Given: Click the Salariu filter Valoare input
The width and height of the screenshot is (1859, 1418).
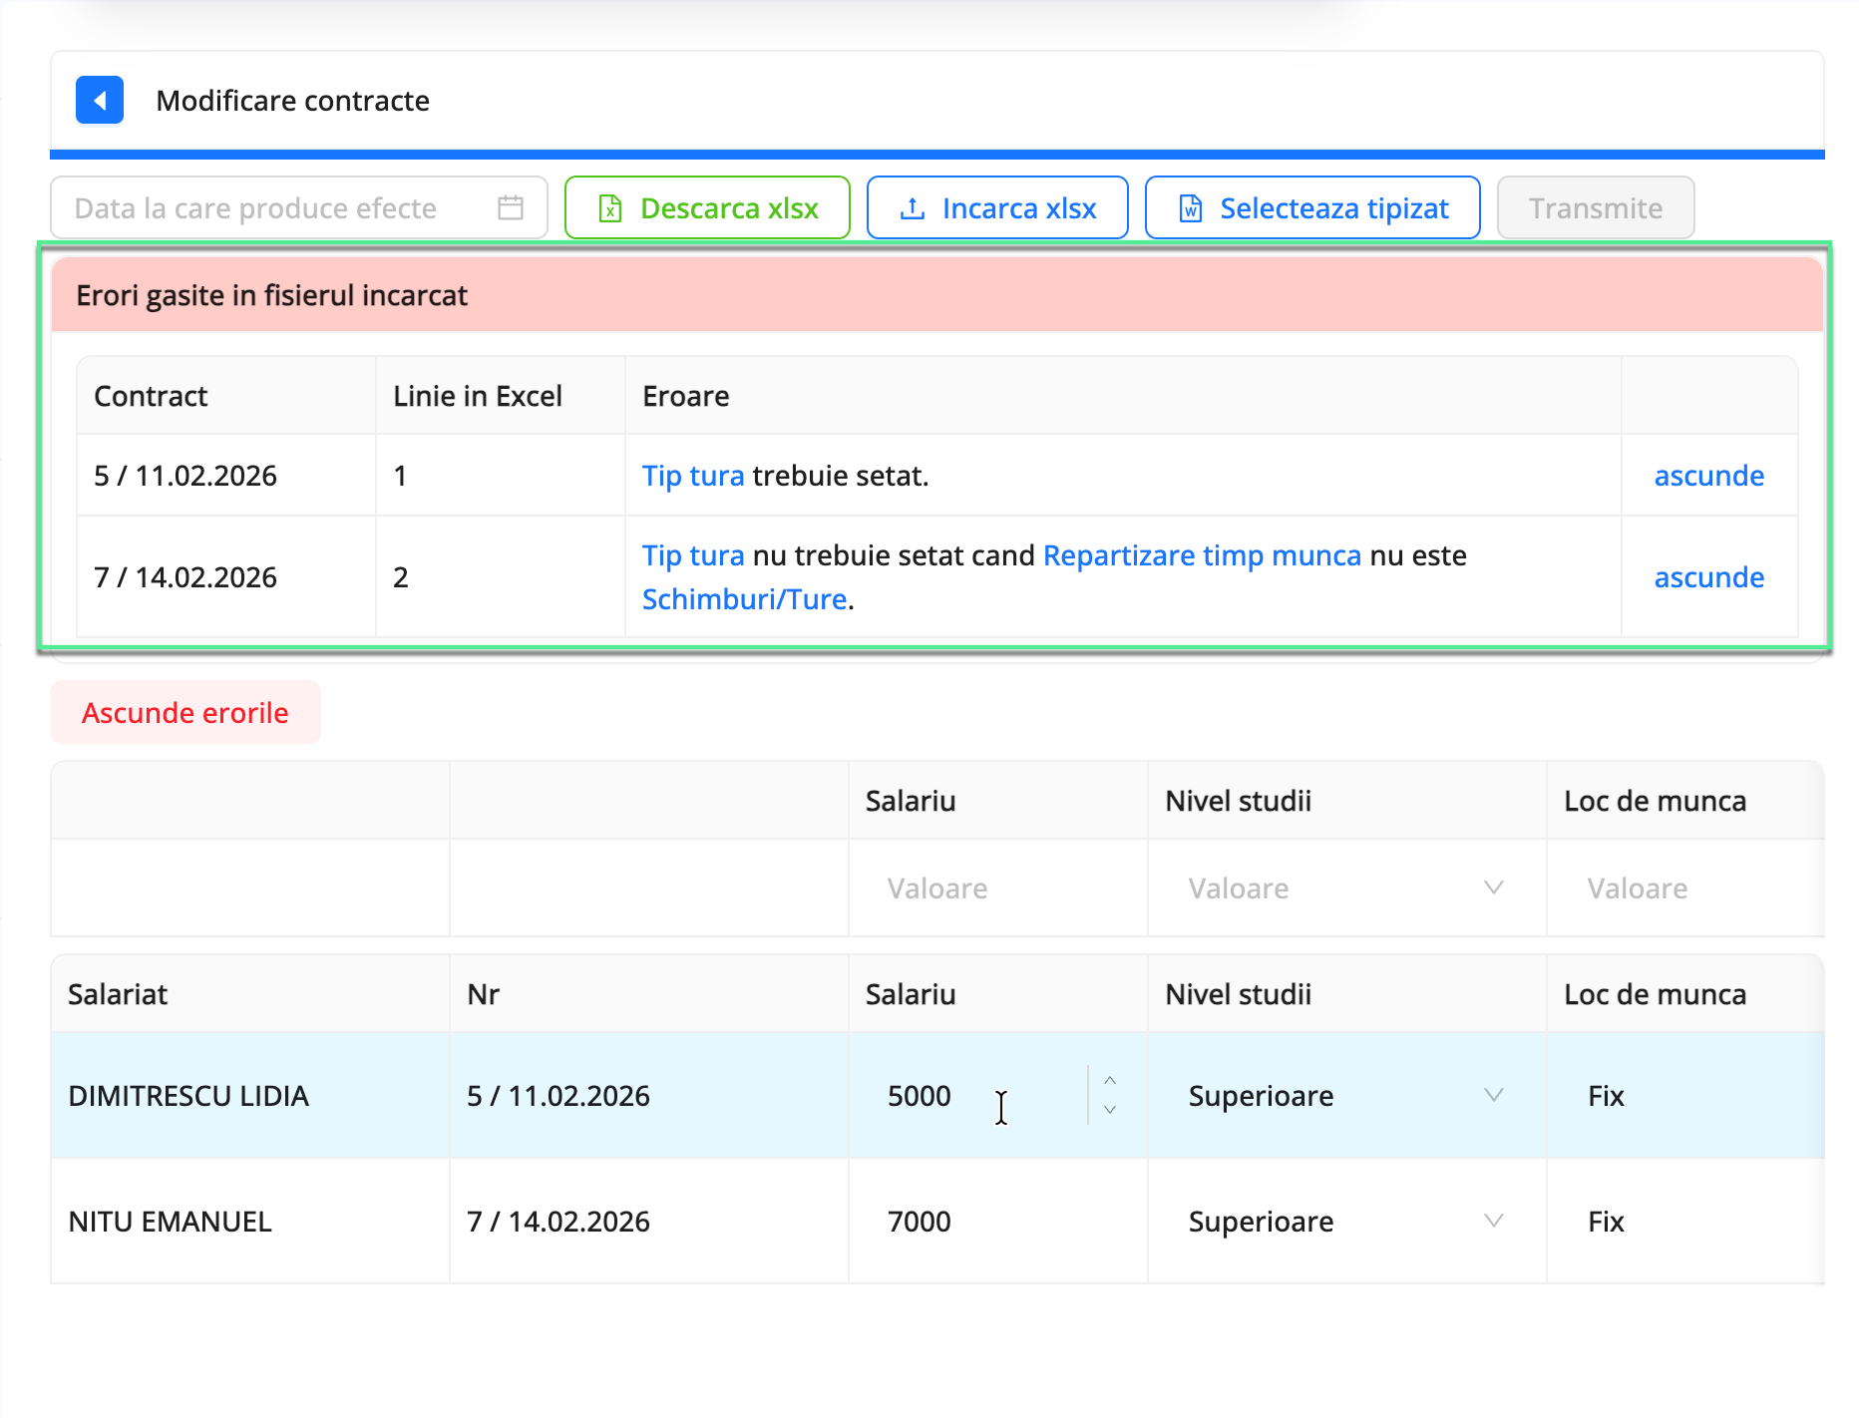Looking at the screenshot, I should 997,887.
